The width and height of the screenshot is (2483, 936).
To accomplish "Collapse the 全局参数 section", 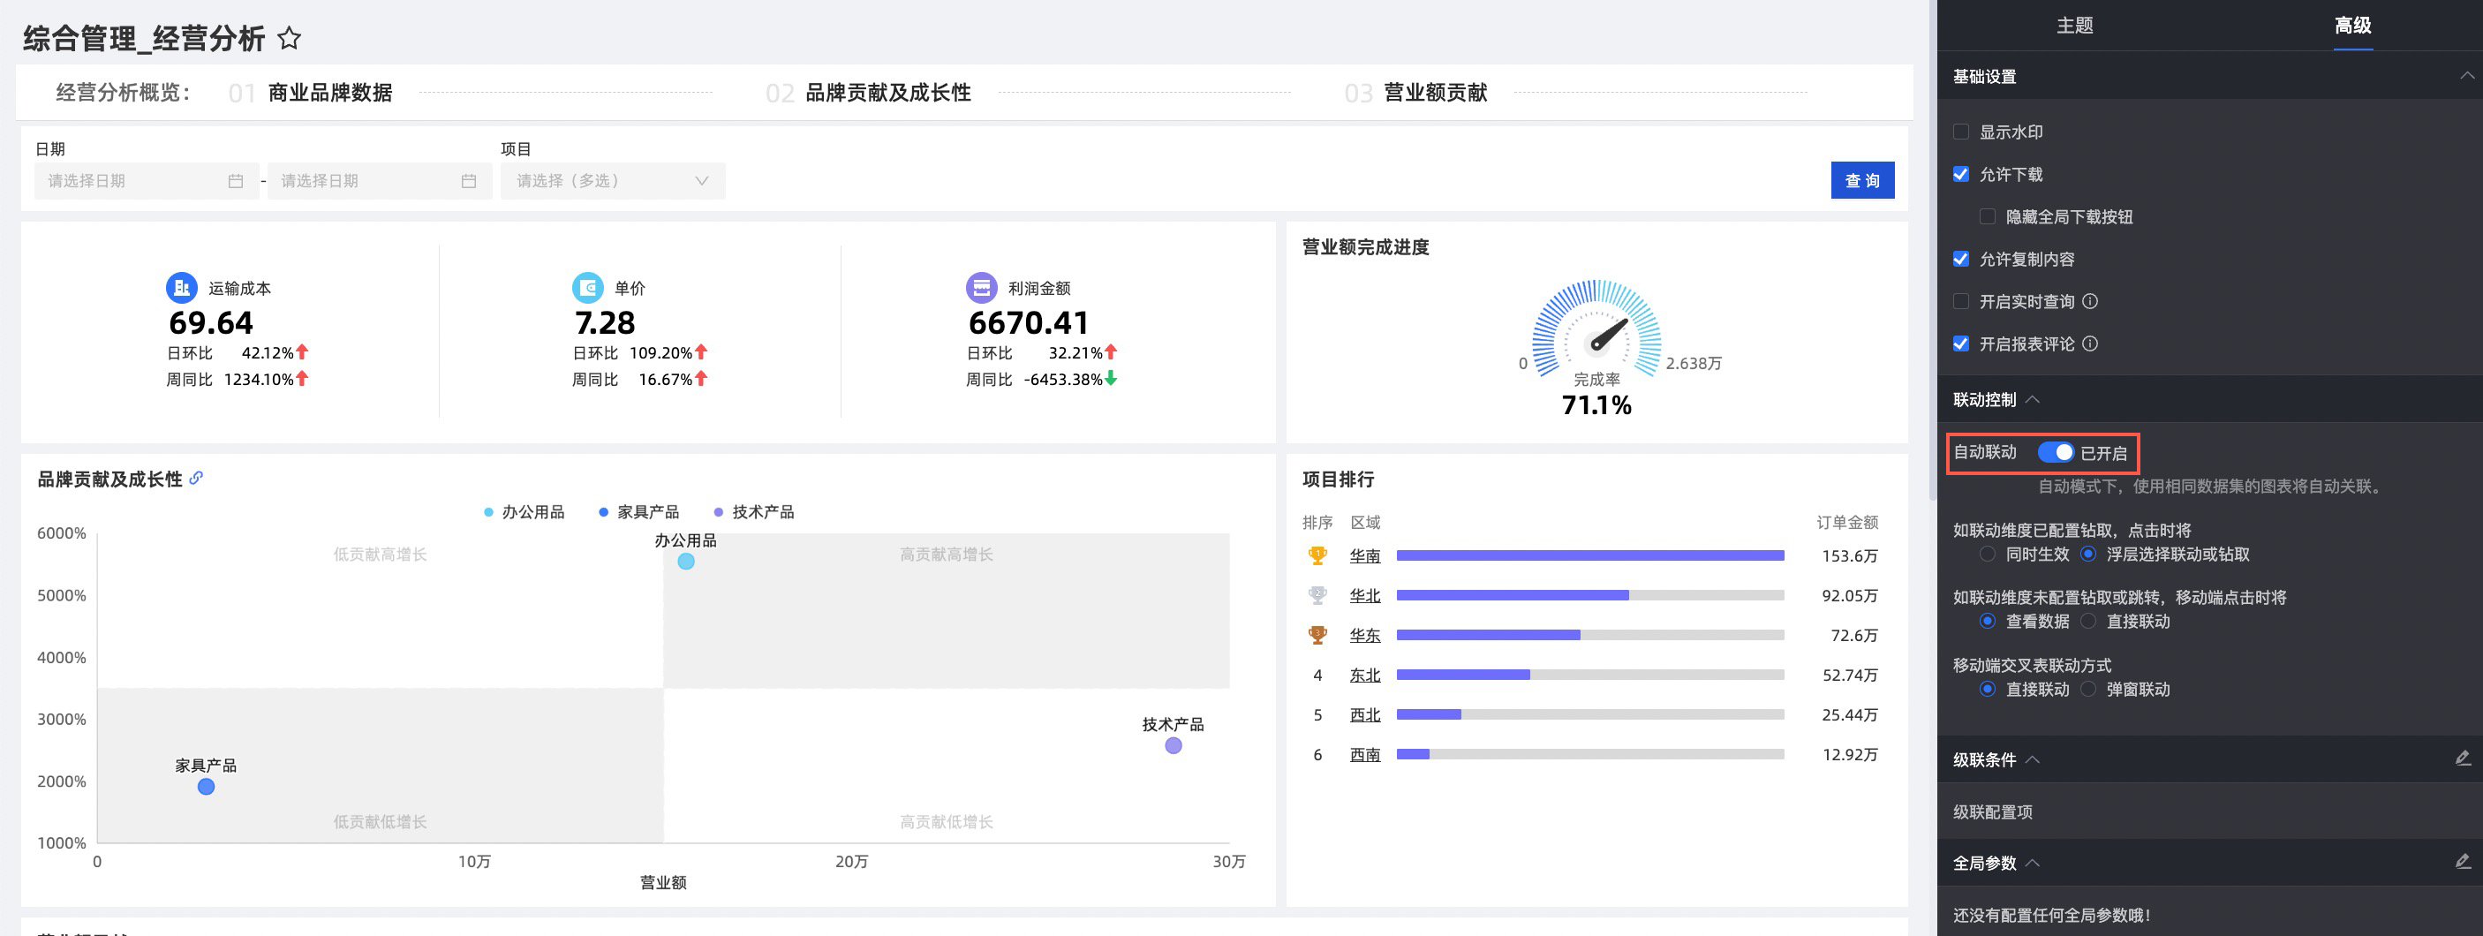I will [2033, 863].
